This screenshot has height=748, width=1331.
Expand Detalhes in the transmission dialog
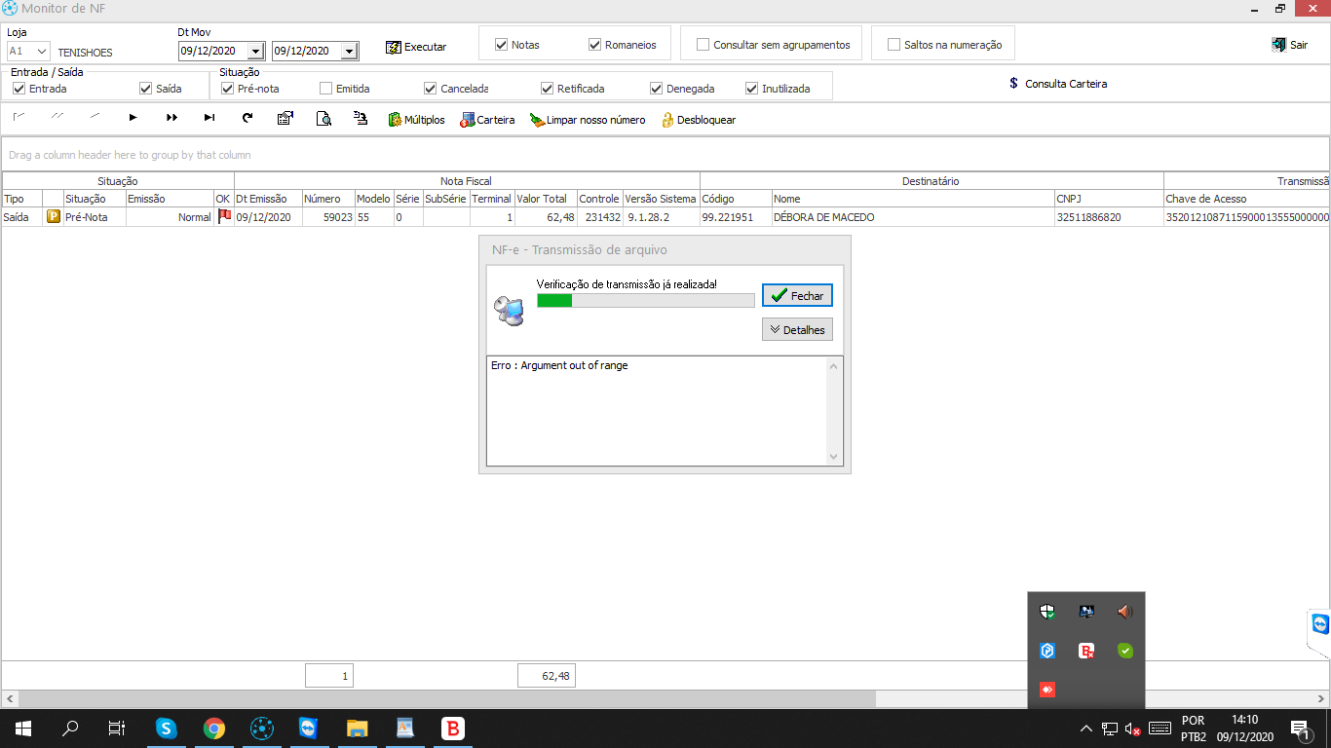797,329
